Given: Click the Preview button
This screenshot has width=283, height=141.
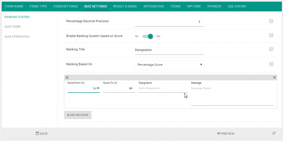Looking at the screenshot, I should click(226, 134).
